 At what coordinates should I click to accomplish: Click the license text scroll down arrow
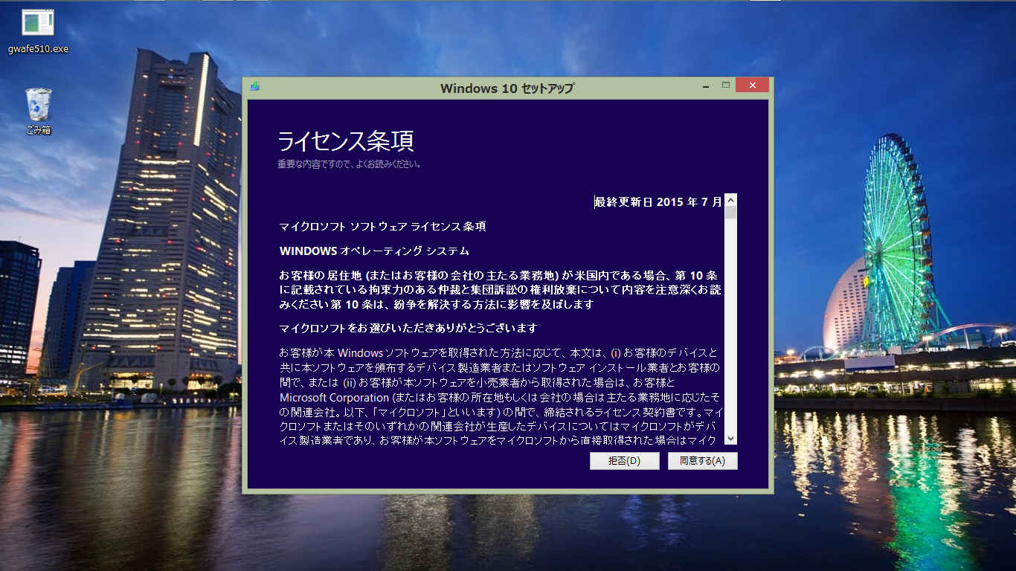[730, 439]
